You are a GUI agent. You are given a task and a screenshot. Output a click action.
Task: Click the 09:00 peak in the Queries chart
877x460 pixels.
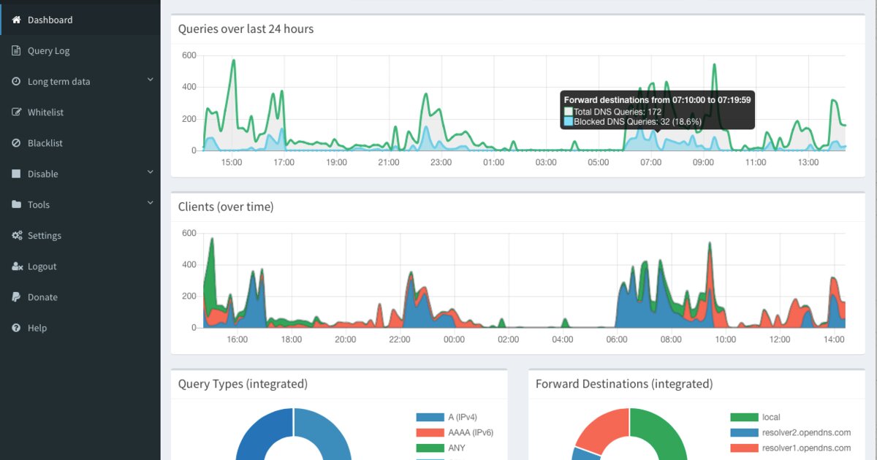[x=714, y=66]
